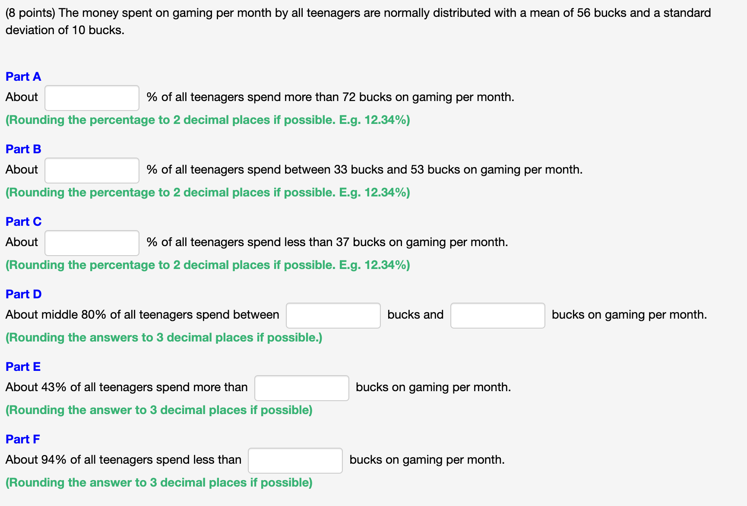
Task: Select the Part F heading
Action: [22, 439]
